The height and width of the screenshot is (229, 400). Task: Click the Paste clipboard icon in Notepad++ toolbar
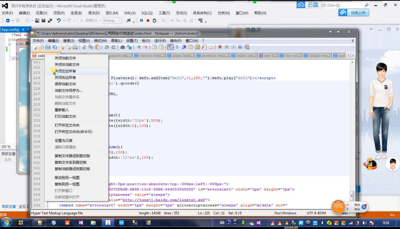(x=97, y=47)
